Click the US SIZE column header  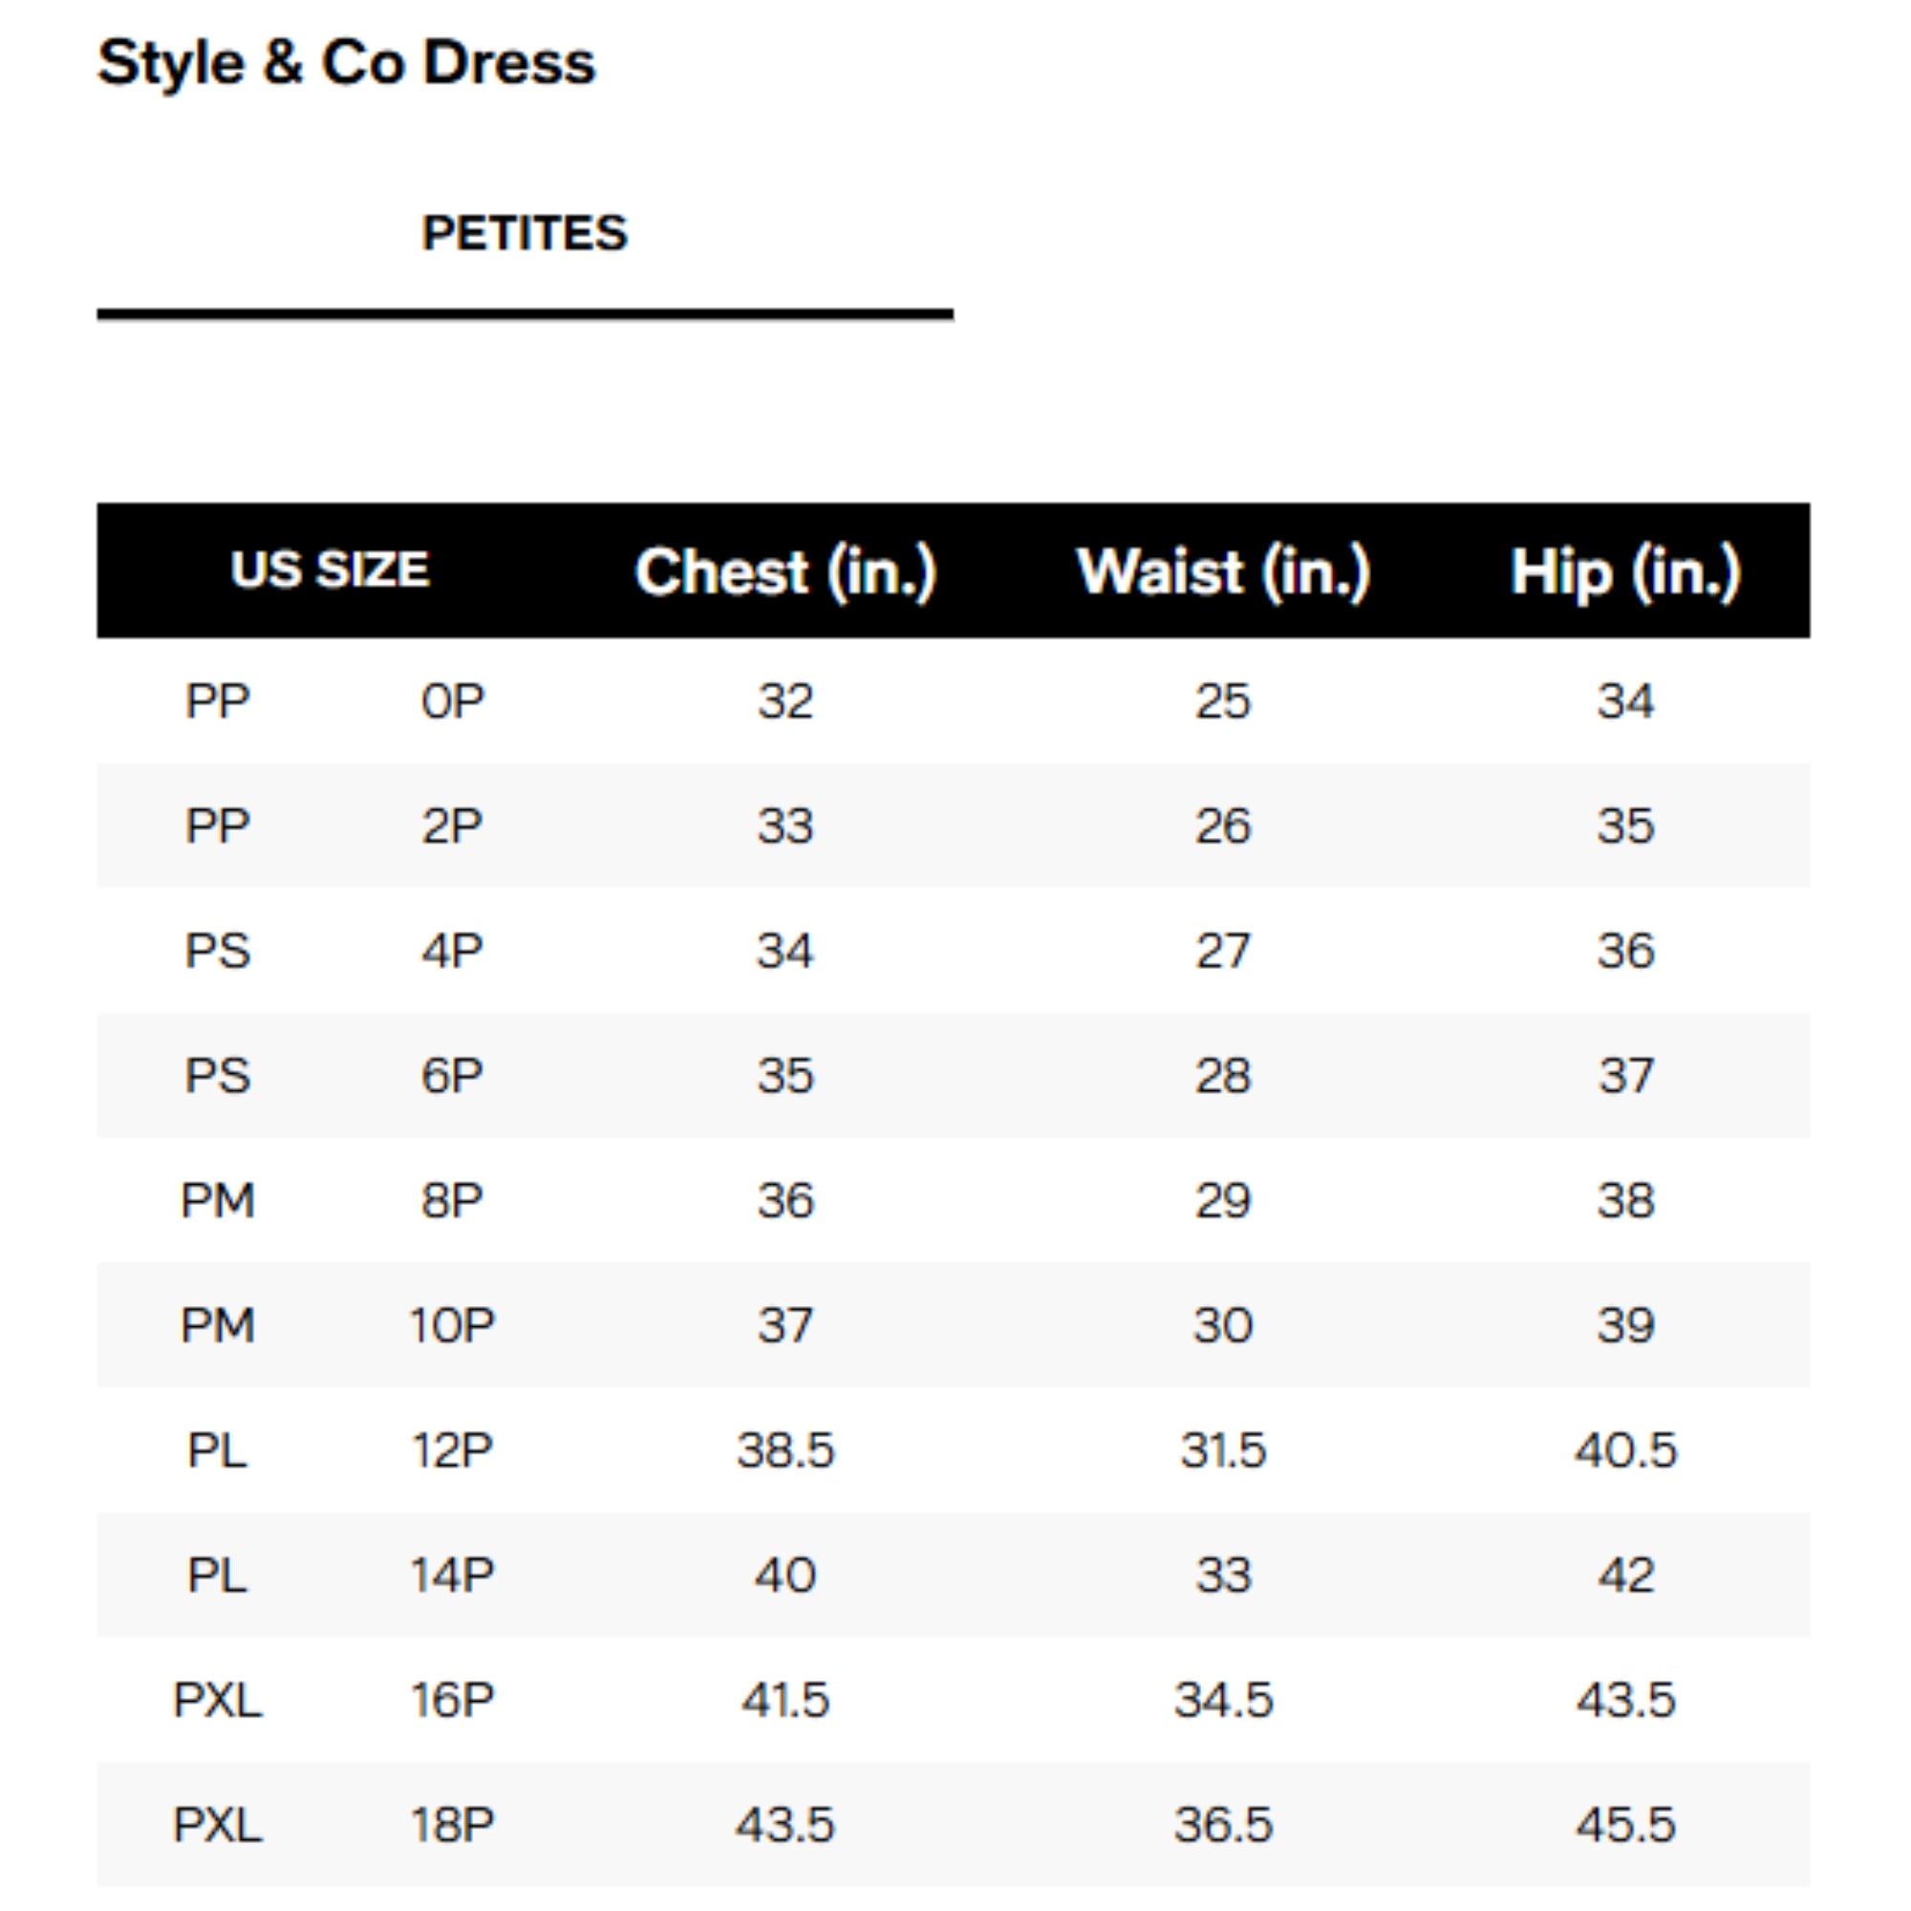point(330,569)
